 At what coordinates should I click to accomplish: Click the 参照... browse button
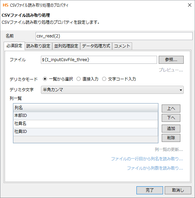pyautogui.click(x=171, y=60)
